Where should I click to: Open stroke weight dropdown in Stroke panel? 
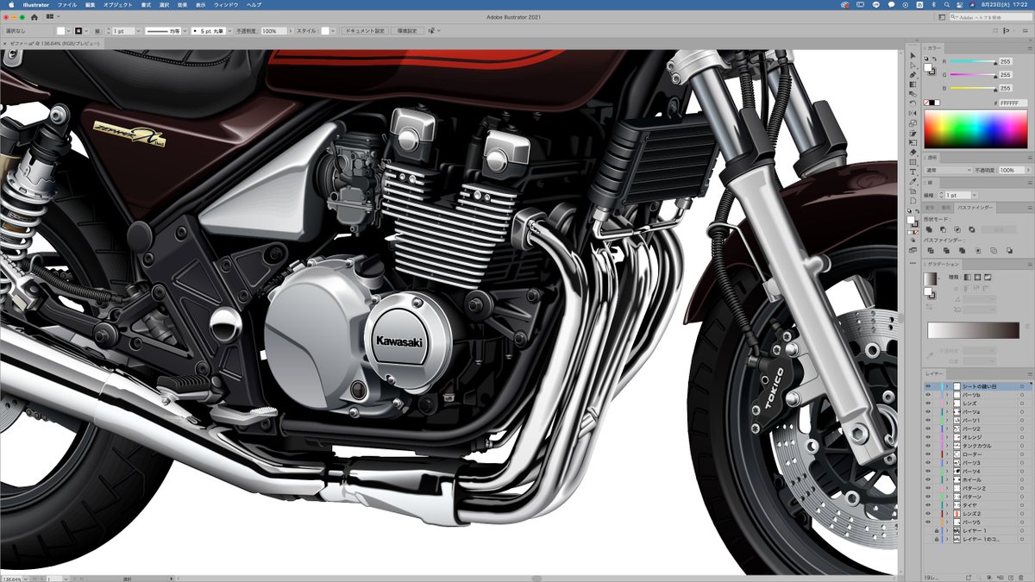(x=975, y=196)
